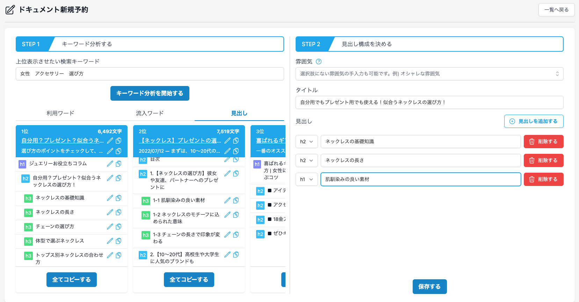
Task: Switch to the 利用ワード tab
Action: coord(60,113)
